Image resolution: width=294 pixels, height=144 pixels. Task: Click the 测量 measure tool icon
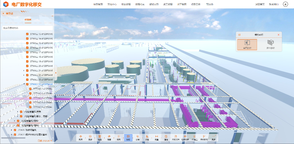(156, 137)
